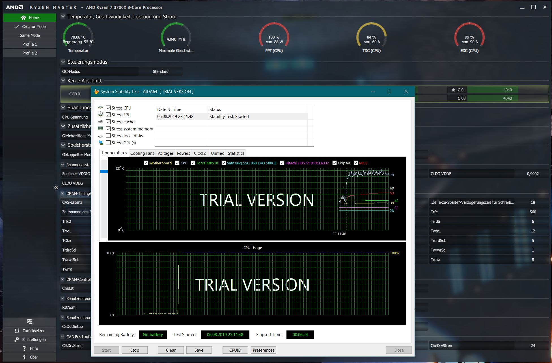Click the Zurücksetzen reset icon
The height and width of the screenshot is (363, 552).
click(17, 331)
